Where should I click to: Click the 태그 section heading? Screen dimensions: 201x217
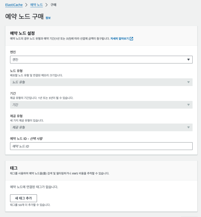pos(14,168)
